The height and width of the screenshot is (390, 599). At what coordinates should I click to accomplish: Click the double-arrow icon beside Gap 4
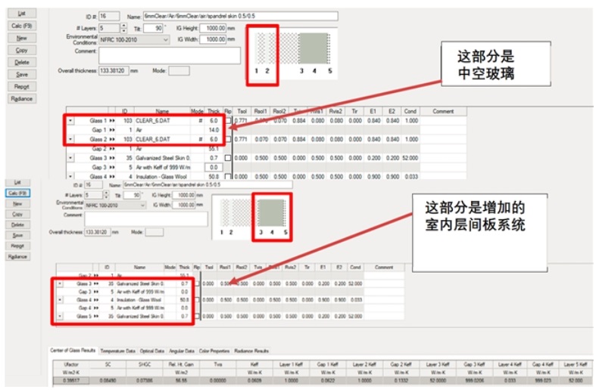(97, 308)
